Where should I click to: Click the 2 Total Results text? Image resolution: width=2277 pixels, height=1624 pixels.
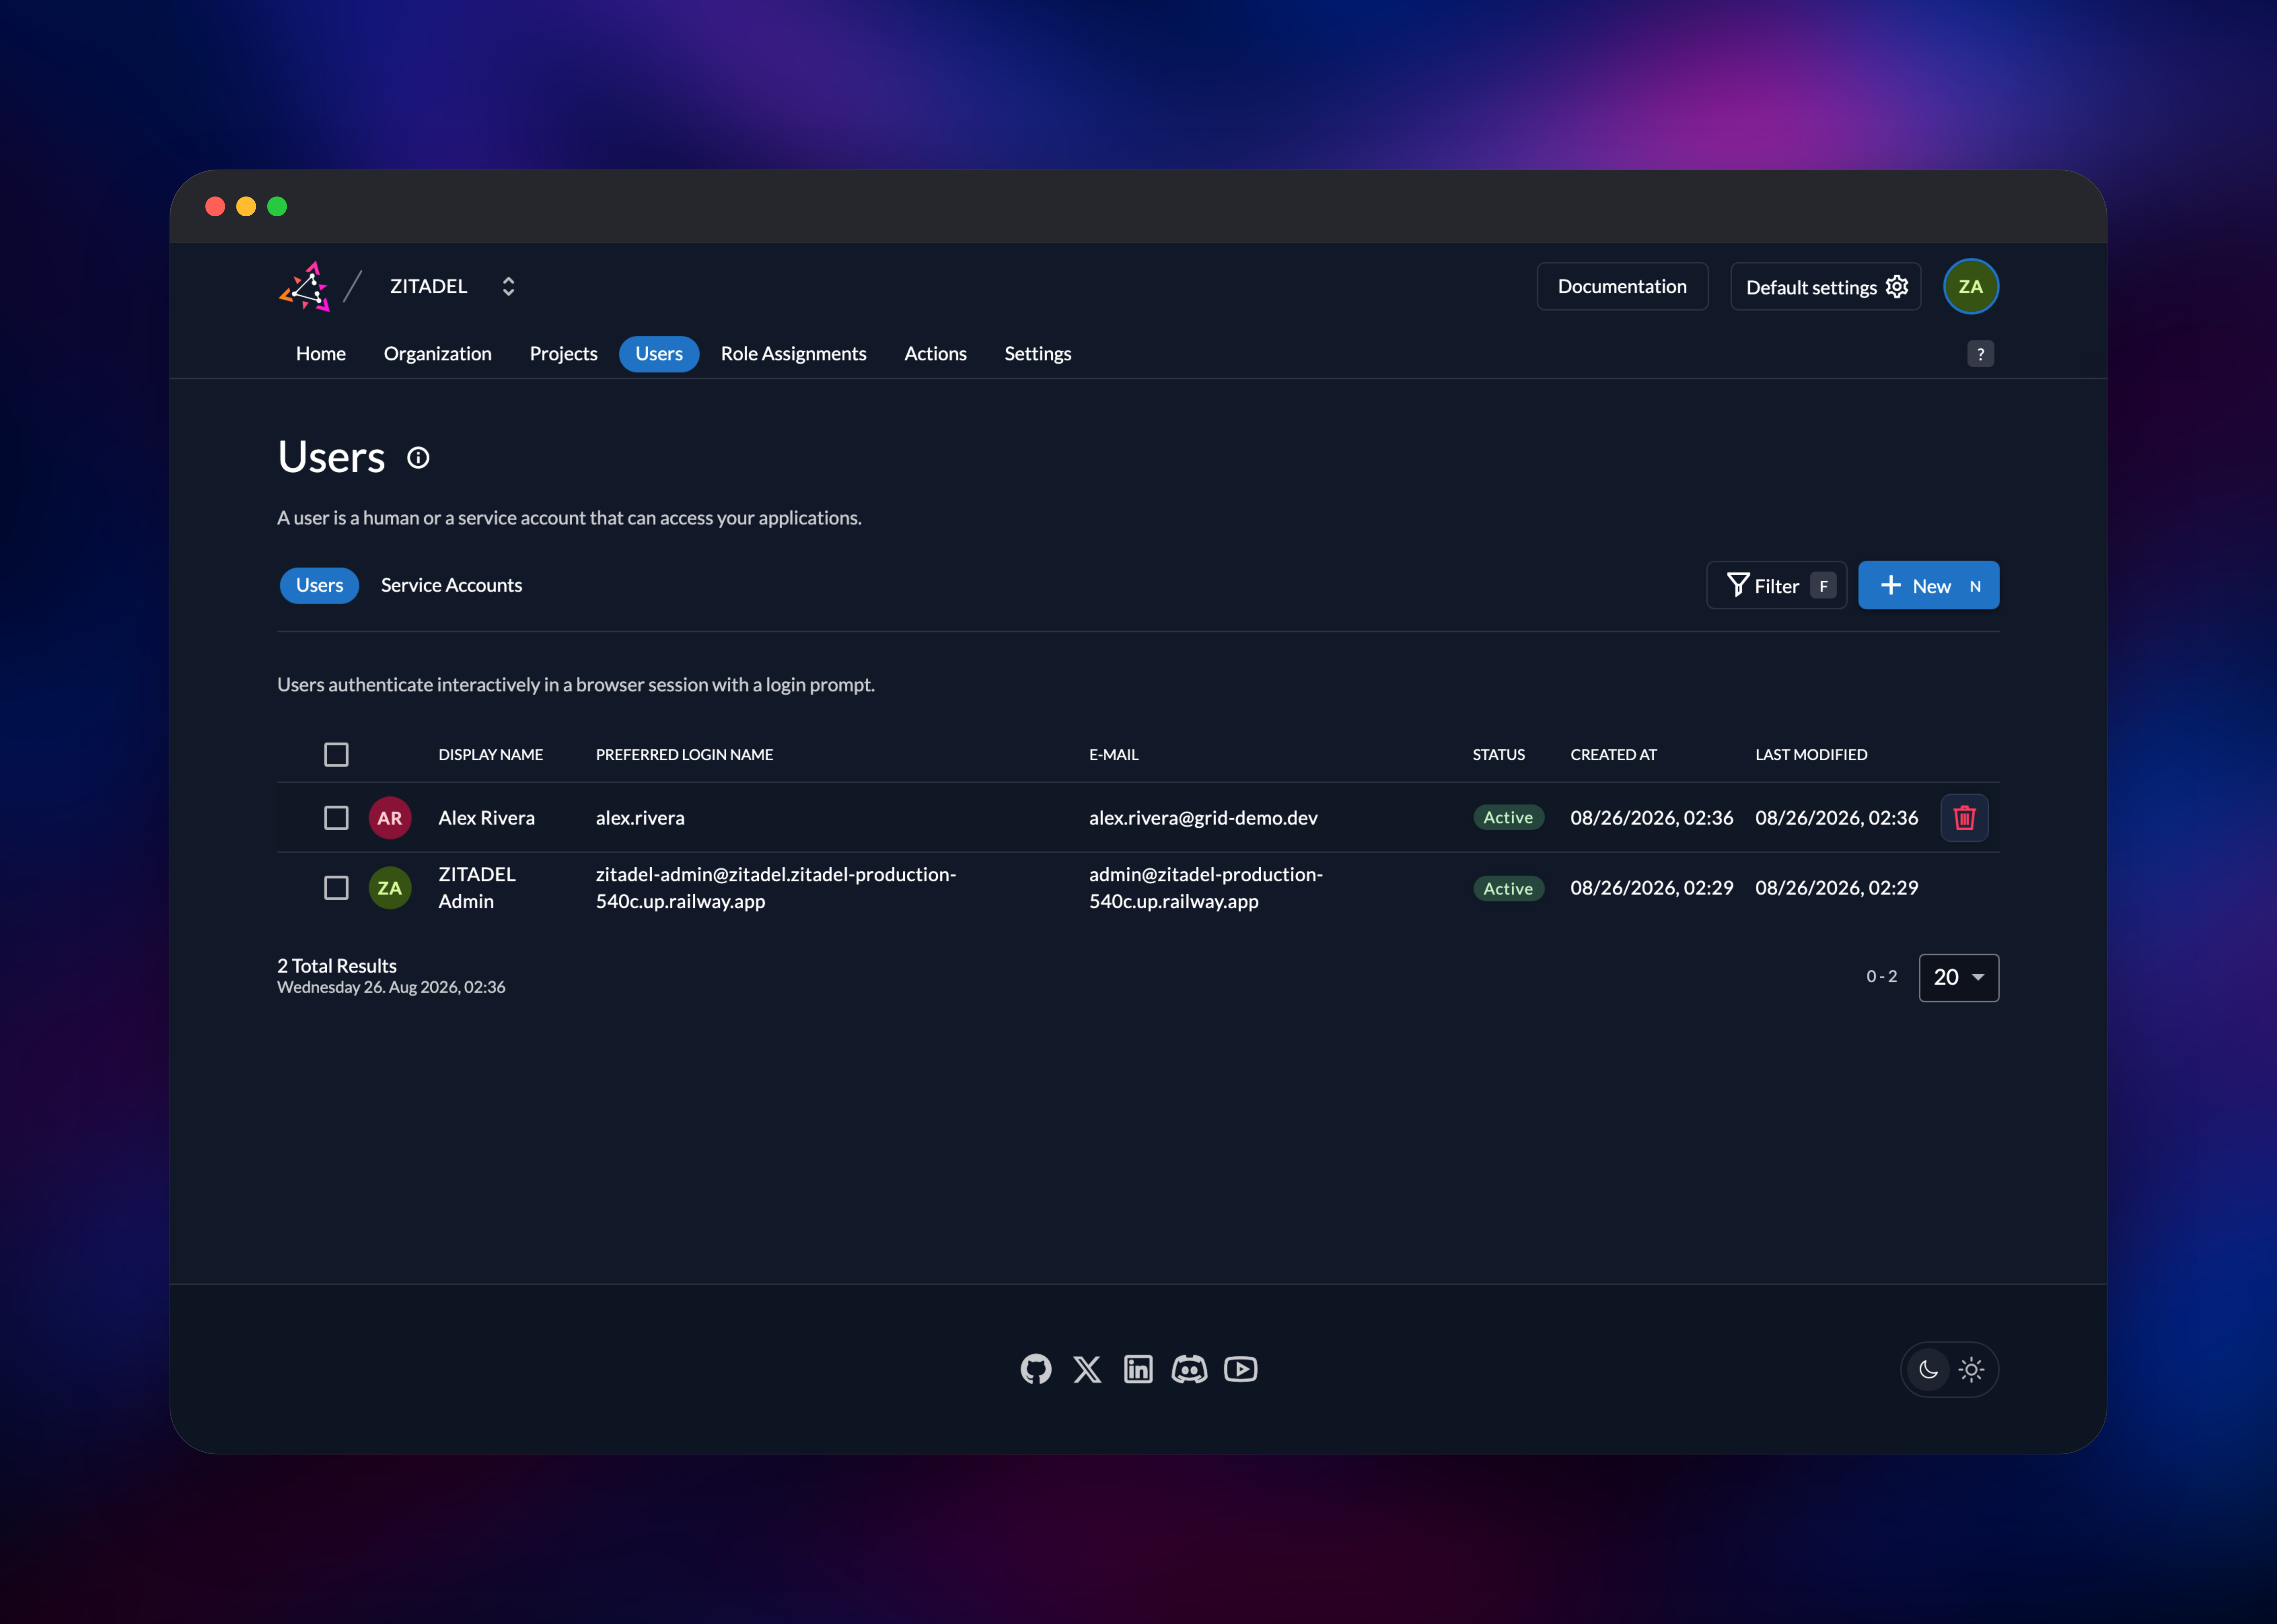pyautogui.click(x=337, y=966)
